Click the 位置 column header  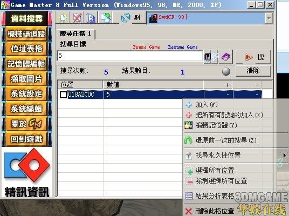(80, 85)
